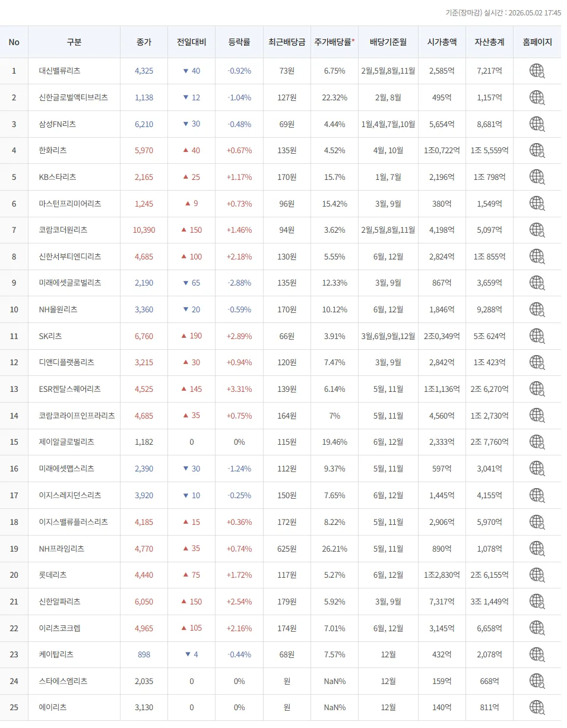Click the 등락률 column header
Viewport: 567px width, 728px height.
[x=239, y=42]
